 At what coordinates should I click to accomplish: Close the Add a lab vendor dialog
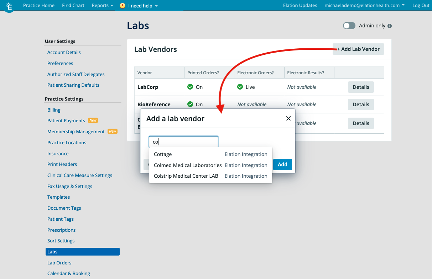click(288, 118)
